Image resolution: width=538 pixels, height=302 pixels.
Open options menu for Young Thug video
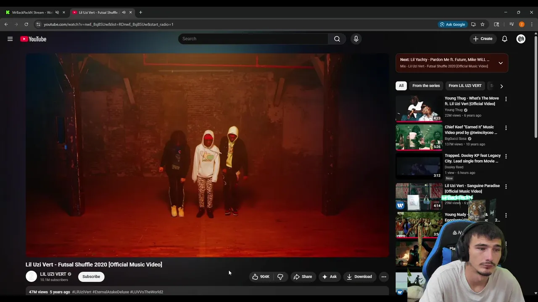pos(506,99)
